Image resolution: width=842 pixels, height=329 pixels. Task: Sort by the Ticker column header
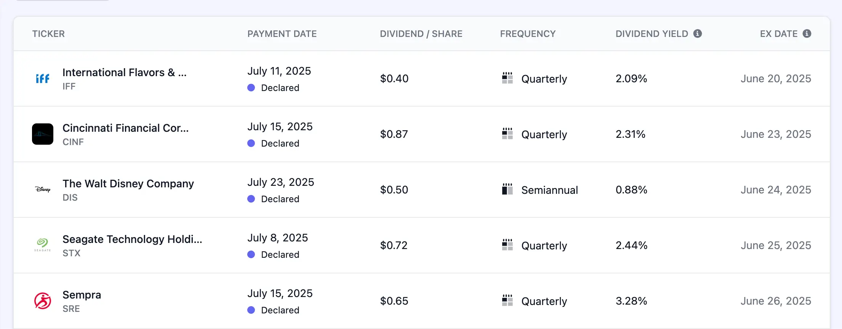pyautogui.click(x=48, y=34)
